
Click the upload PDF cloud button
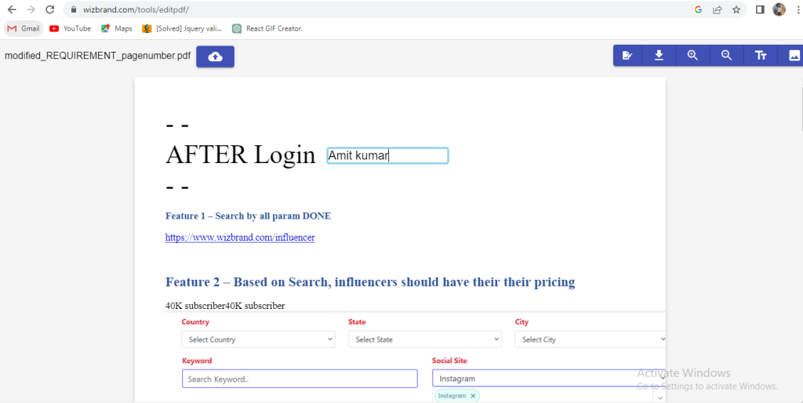215,56
